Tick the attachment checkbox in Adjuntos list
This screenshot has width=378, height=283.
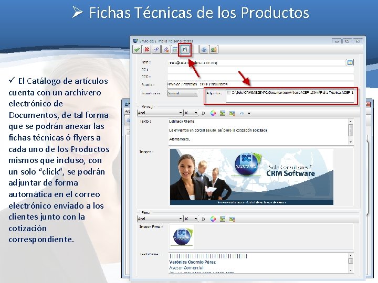click(228, 93)
